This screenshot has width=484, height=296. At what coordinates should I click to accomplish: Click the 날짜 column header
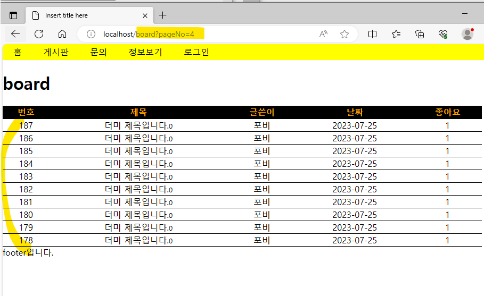[355, 112]
